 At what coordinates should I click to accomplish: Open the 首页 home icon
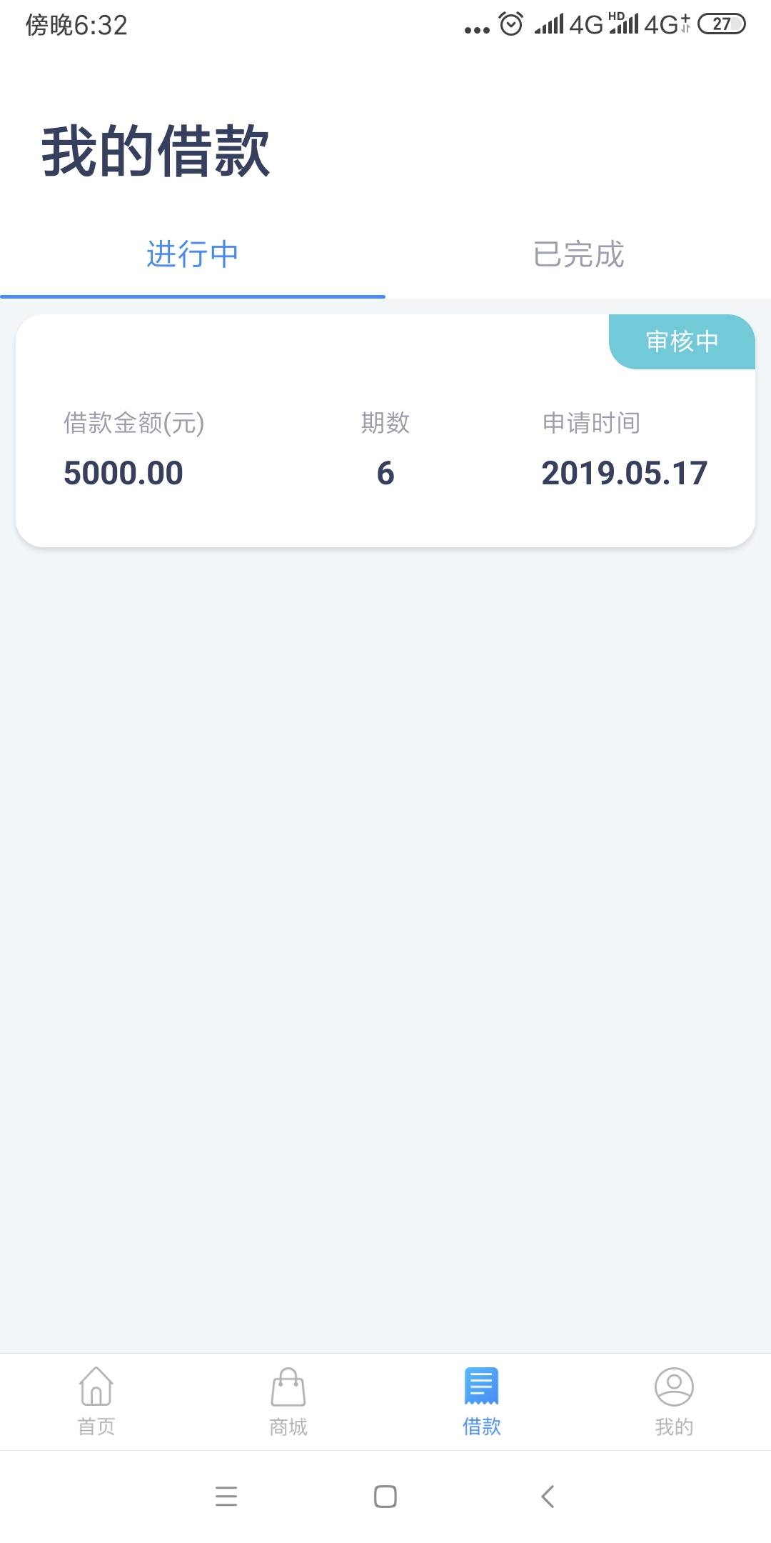point(96,1387)
